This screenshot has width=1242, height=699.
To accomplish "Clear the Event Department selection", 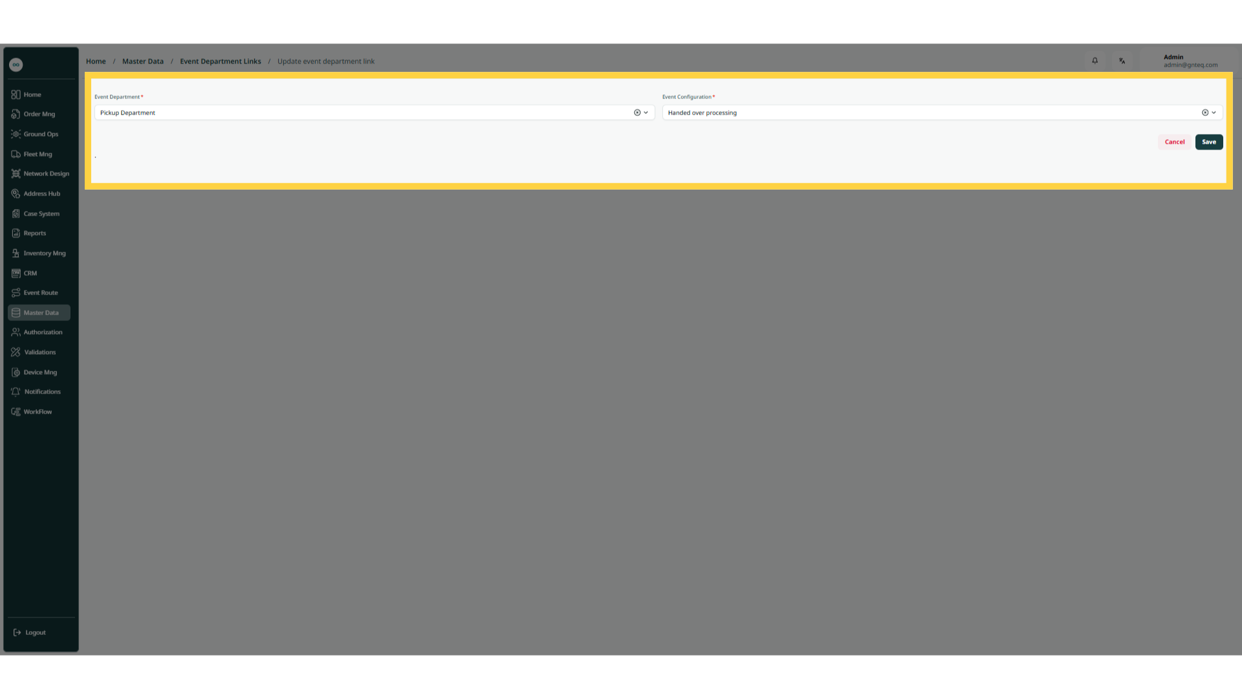I will click(x=637, y=113).
